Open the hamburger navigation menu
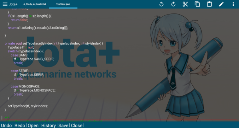The height and width of the screenshot is (128, 239). tap(5, 4)
